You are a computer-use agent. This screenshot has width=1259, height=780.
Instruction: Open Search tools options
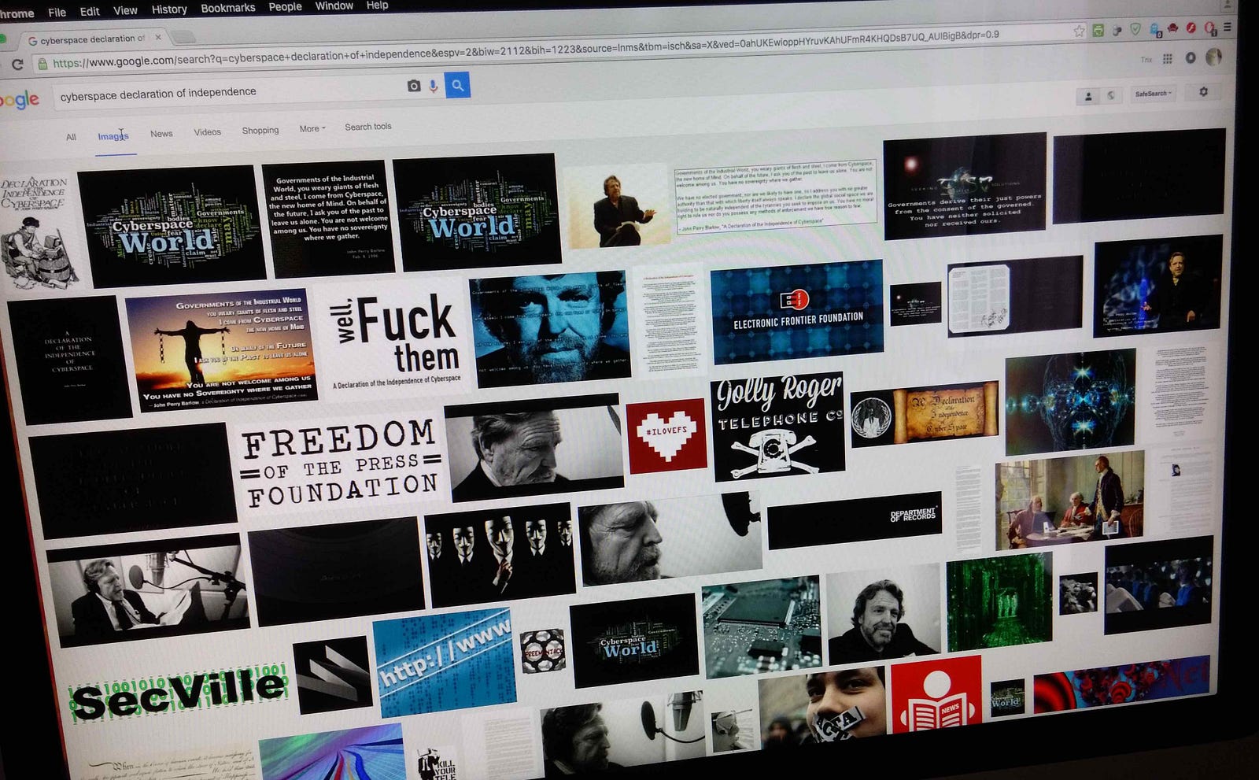tap(367, 127)
